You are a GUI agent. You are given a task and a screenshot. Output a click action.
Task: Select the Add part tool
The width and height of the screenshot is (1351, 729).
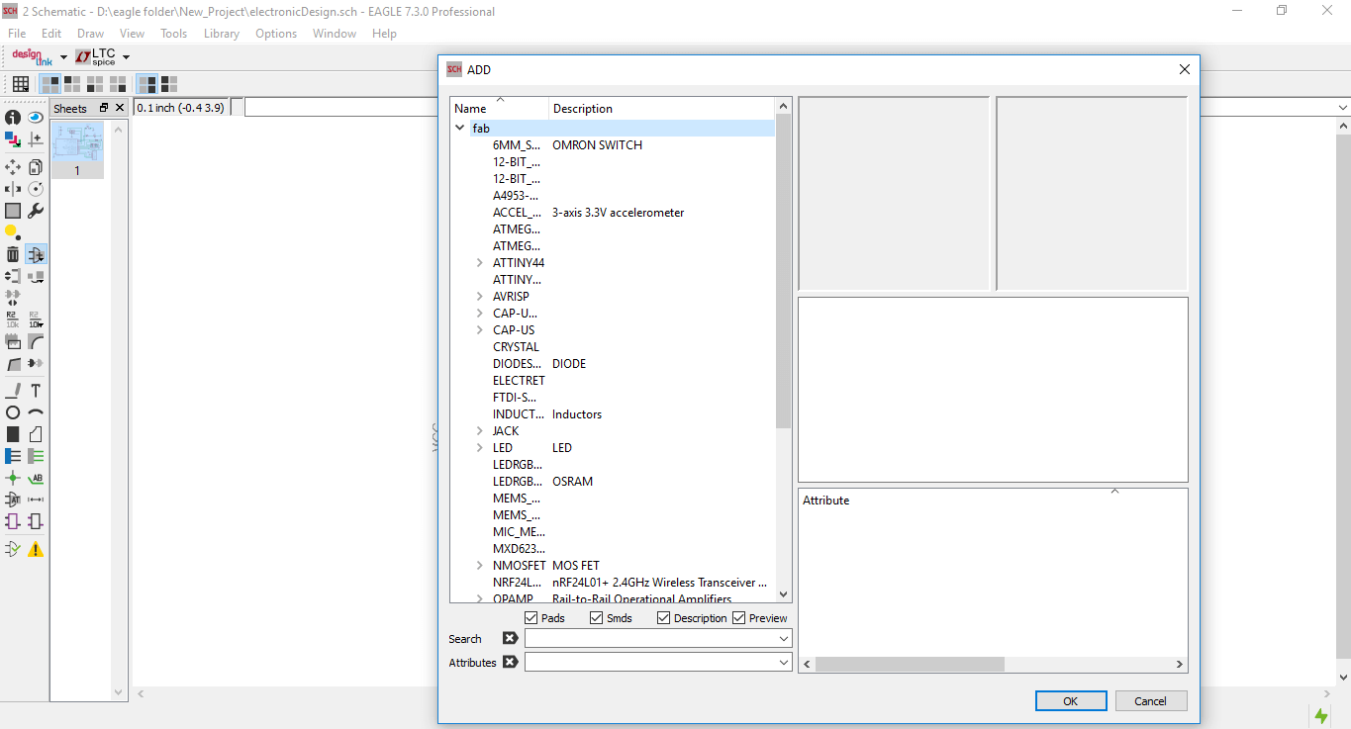coord(36,254)
